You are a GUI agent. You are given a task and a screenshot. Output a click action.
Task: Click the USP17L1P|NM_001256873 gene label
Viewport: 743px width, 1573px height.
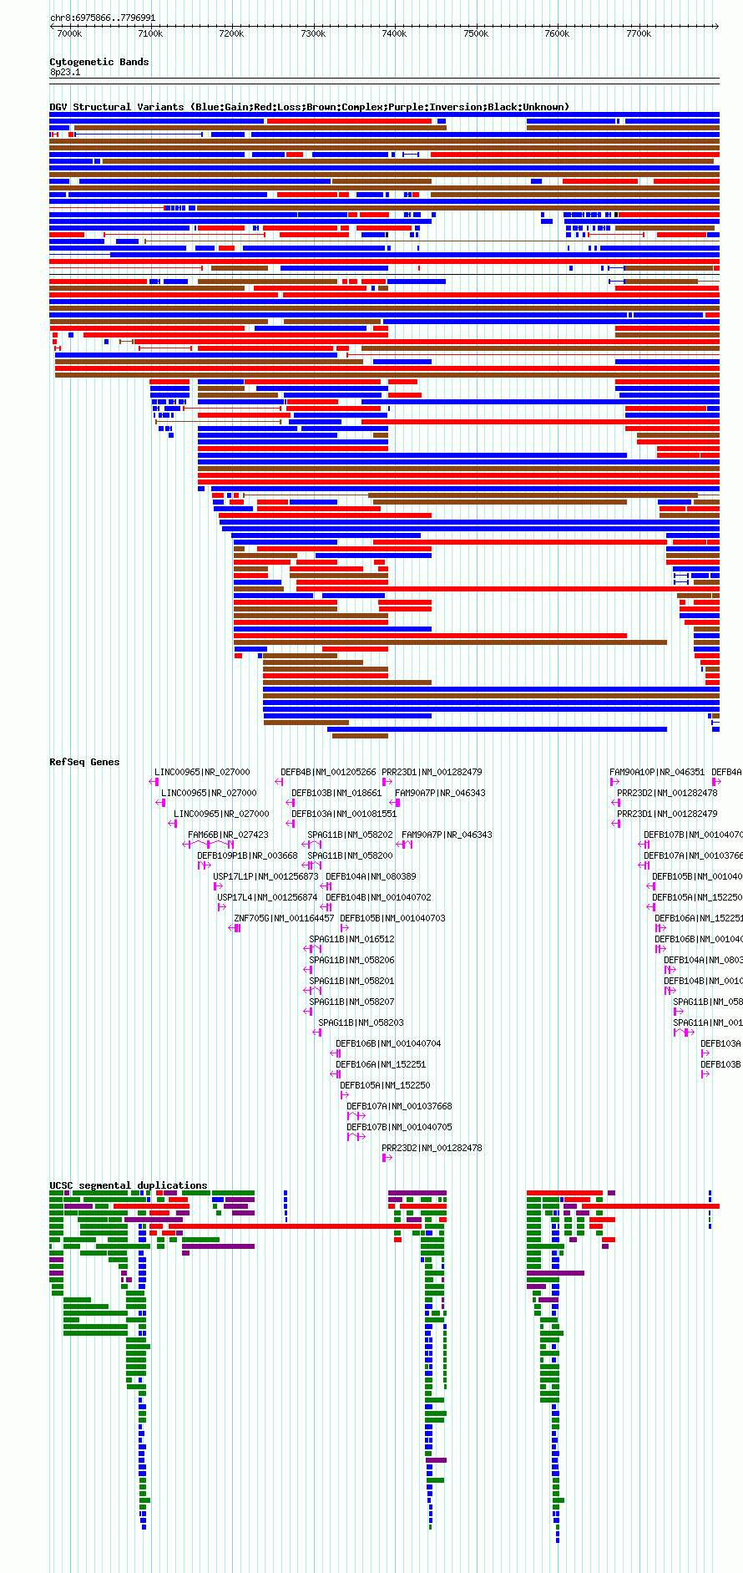(x=265, y=876)
